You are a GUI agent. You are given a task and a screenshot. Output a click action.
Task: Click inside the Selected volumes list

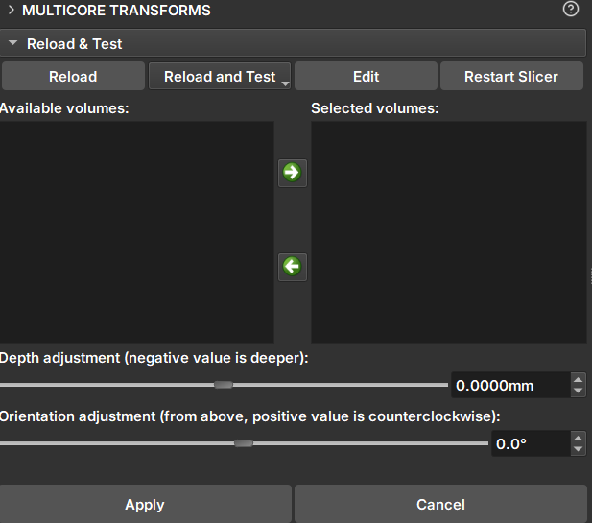tap(448, 231)
